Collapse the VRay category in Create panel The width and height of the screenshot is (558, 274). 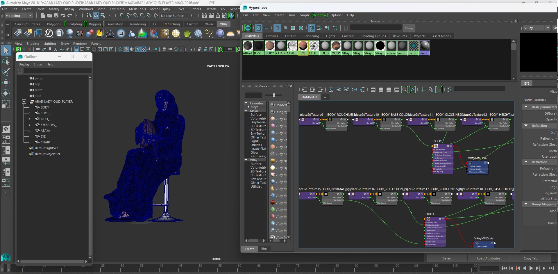[x=246, y=160]
